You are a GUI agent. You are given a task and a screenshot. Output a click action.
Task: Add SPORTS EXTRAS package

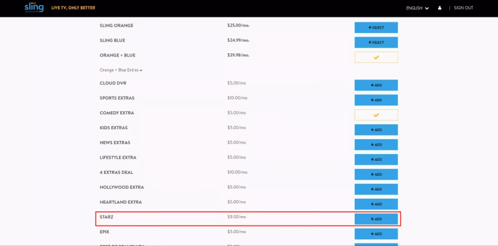pyautogui.click(x=376, y=100)
